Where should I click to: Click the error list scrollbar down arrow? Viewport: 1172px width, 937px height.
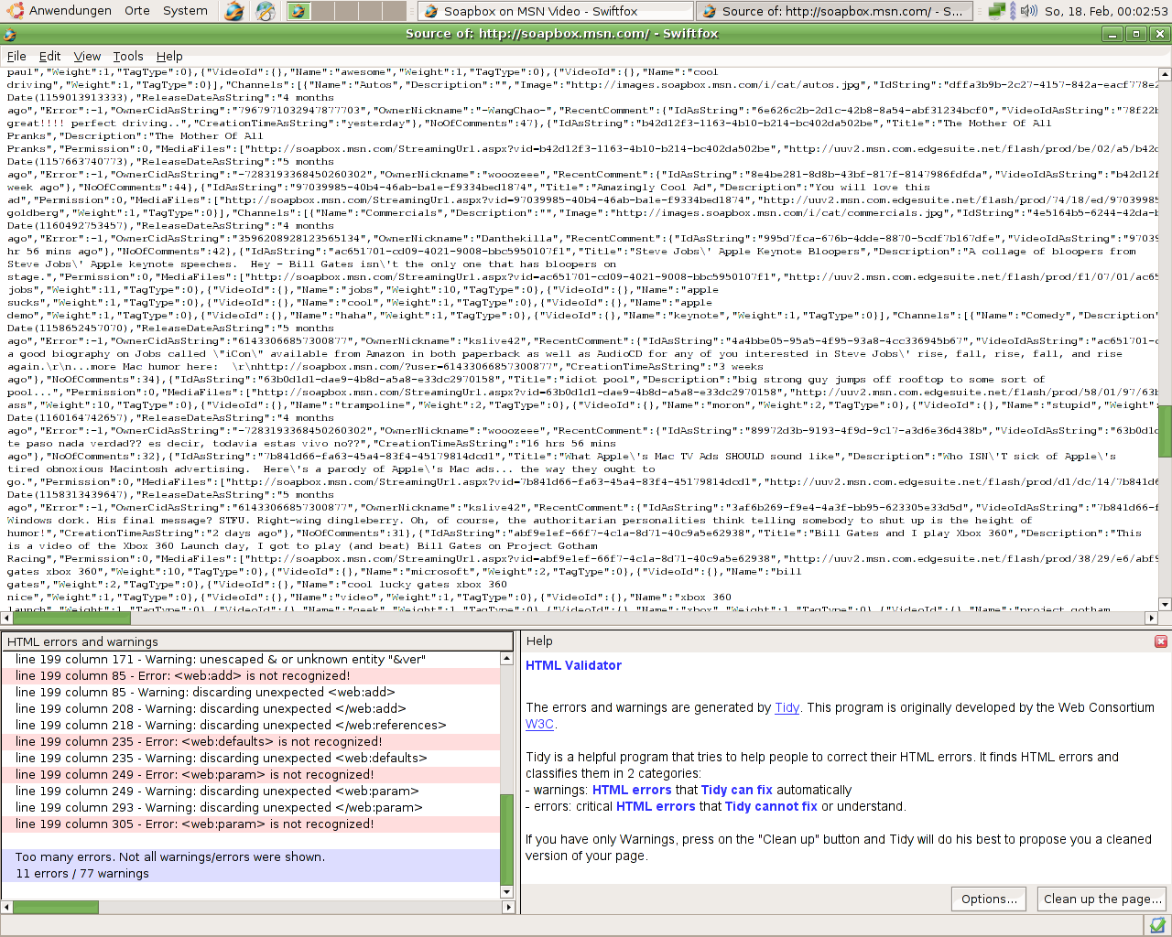[x=507, y=892]
